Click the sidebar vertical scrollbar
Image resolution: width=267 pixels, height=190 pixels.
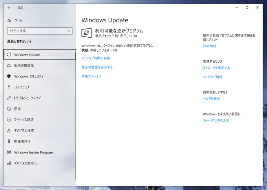75,116
